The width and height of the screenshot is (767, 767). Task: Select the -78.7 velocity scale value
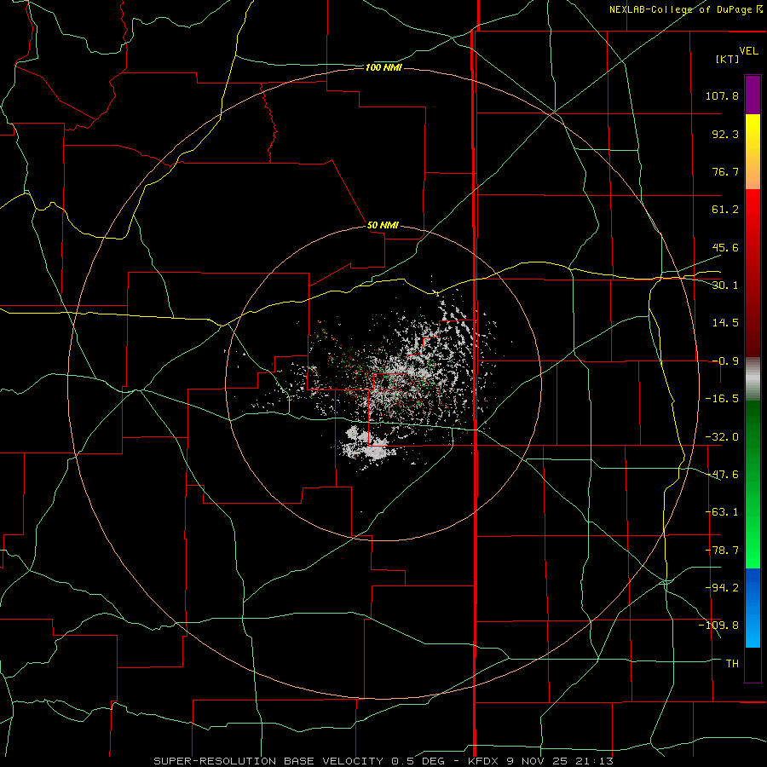722,551
